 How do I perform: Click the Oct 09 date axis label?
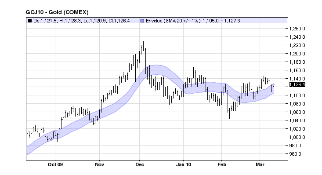[x=55, y=164]
